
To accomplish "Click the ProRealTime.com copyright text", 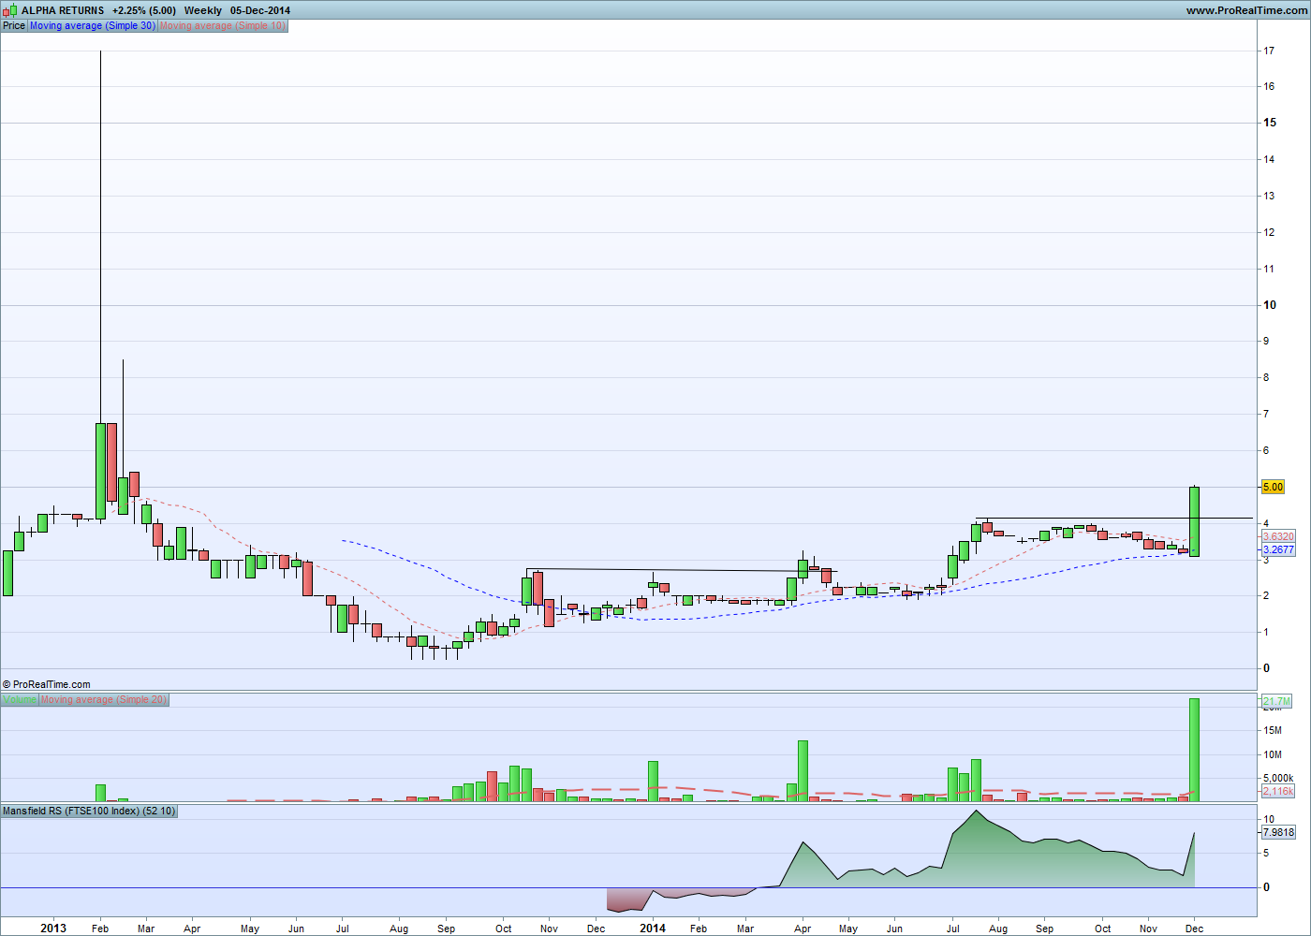I will coord(47,684).
